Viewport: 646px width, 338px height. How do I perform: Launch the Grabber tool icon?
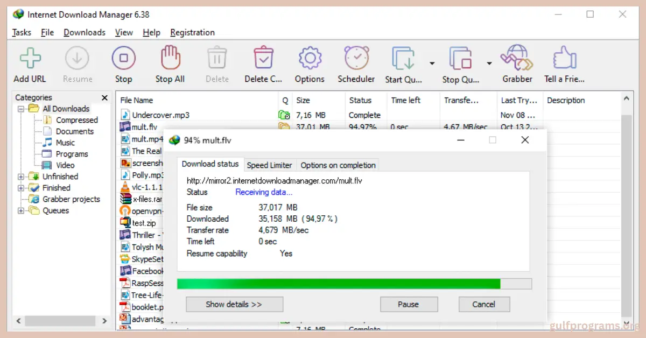click(x=517, y=58)
